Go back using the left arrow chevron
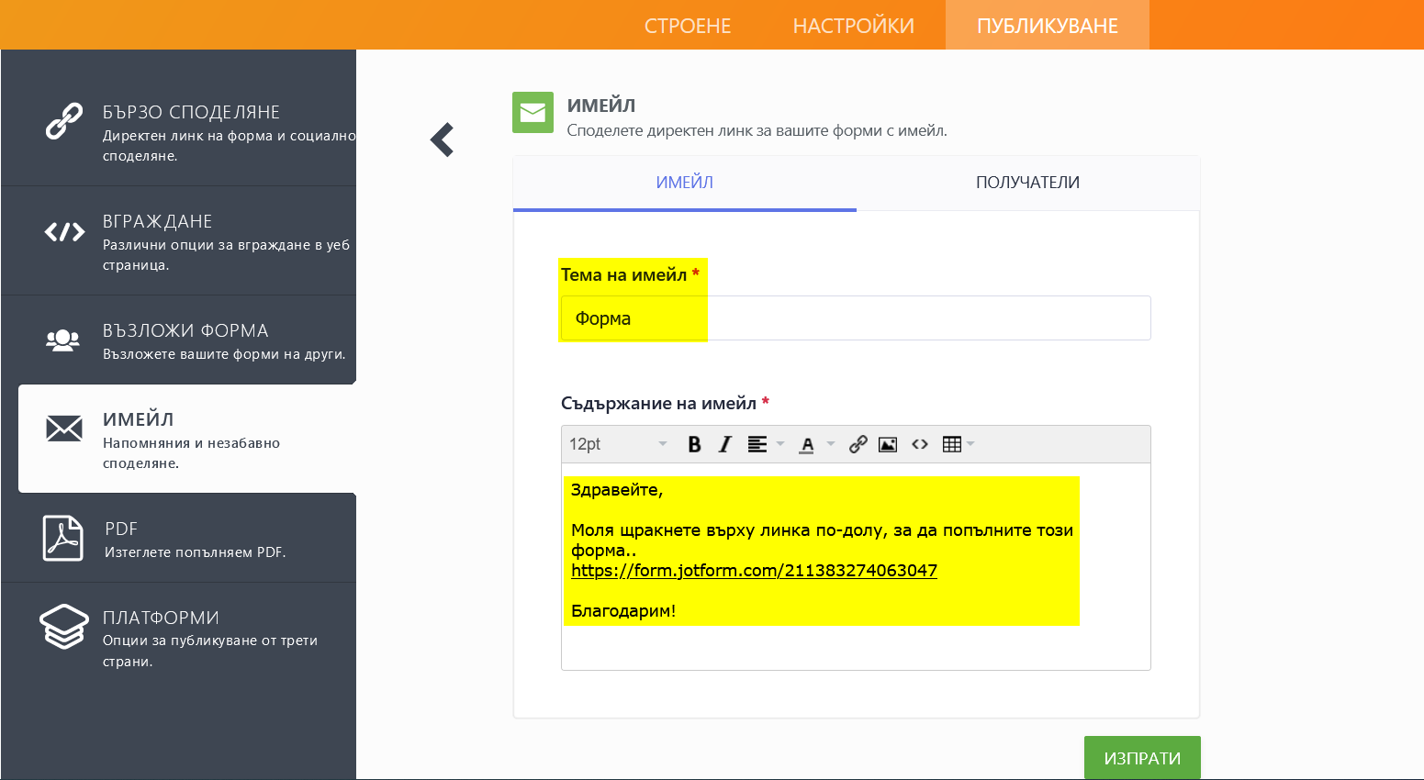Image resolution: width=1424 pixels, height=780 pixels. (x=442, y=139)
